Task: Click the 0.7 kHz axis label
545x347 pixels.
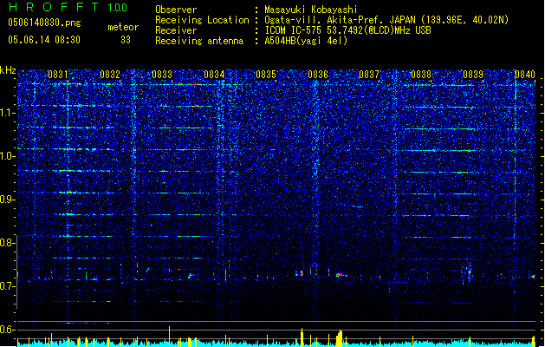Action: tap(8, 286)
